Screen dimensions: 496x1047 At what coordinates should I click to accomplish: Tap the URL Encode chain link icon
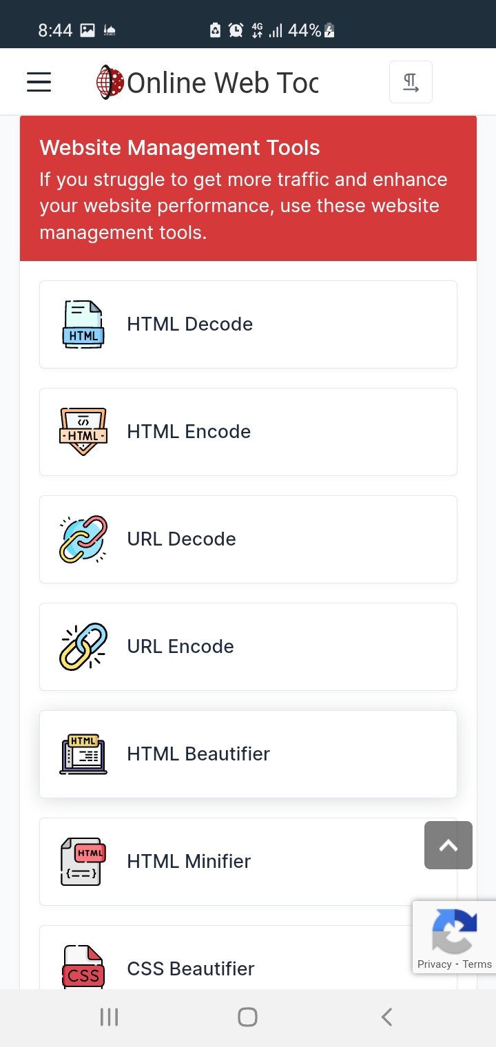tap(83, 647)
